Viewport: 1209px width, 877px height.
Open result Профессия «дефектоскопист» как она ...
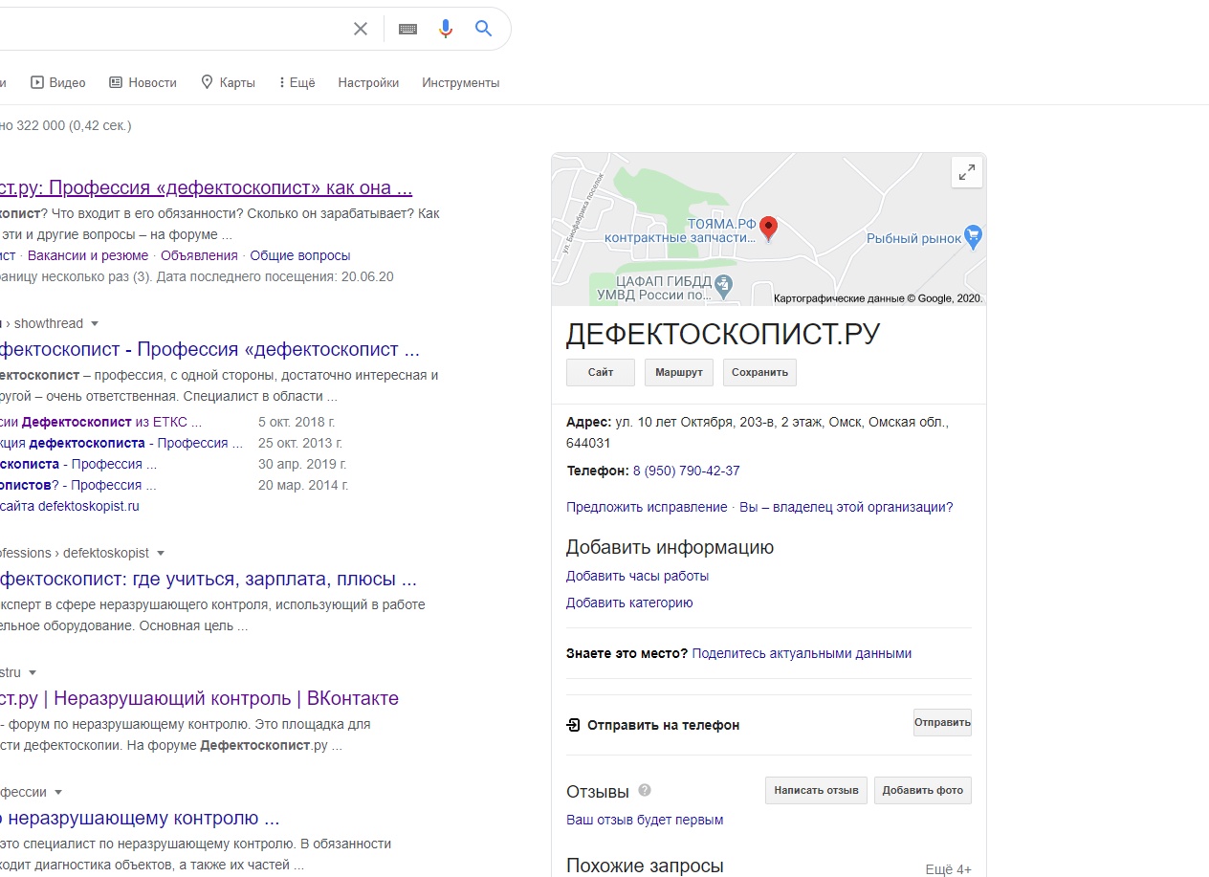tap(206, 187)
